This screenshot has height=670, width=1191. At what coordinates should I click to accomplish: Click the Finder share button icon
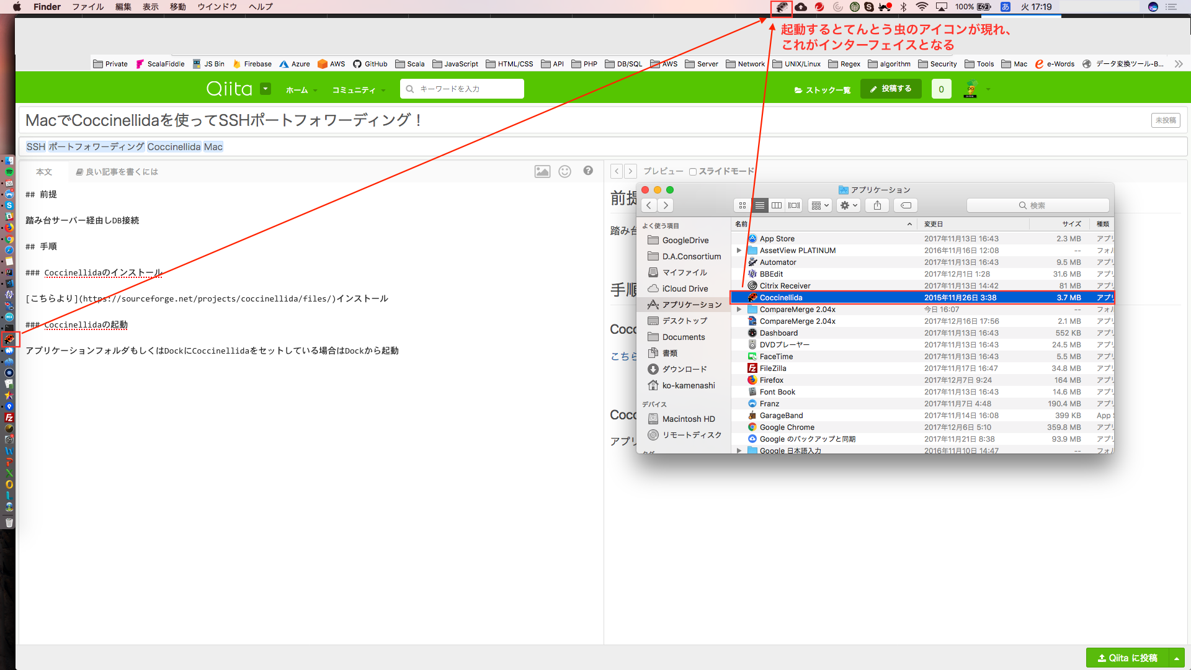pos(877,205)
